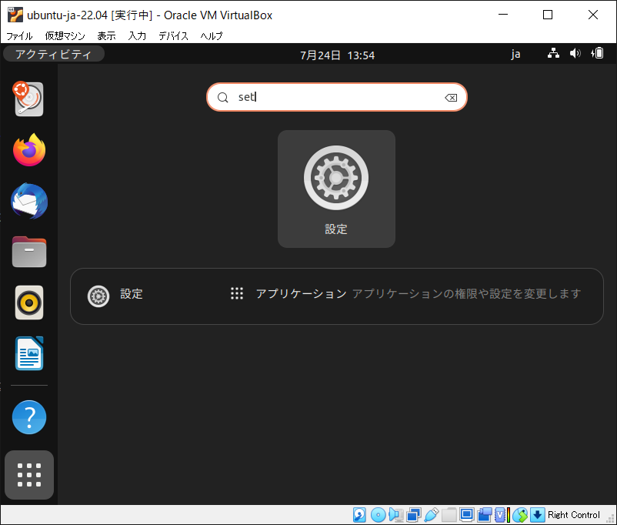
Task: Open the Help icon in the dock
Action: [29, 417]
